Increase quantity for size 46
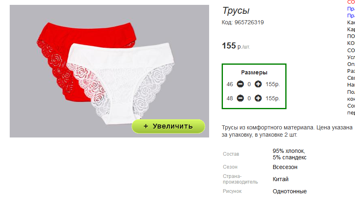 coord(258,84)
